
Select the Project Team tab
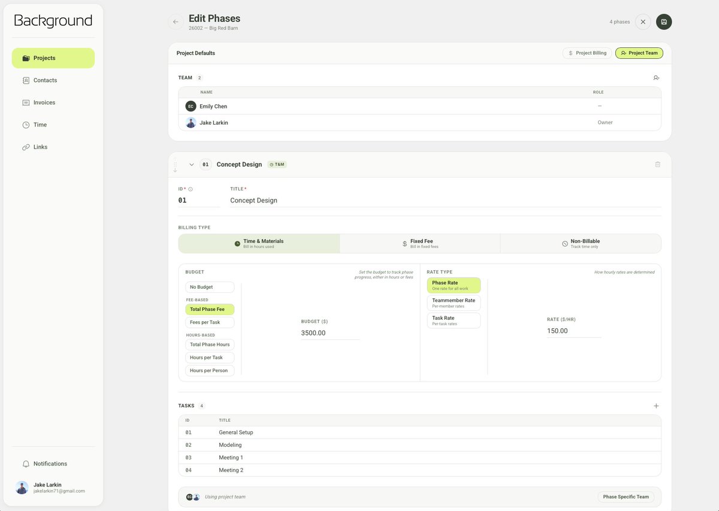(639, 53)
